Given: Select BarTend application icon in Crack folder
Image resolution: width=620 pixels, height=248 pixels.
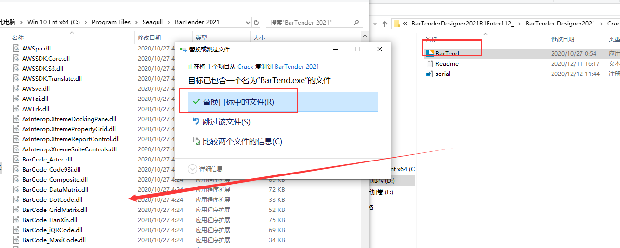Looking at the screenshot, I should tap(430, 53).
